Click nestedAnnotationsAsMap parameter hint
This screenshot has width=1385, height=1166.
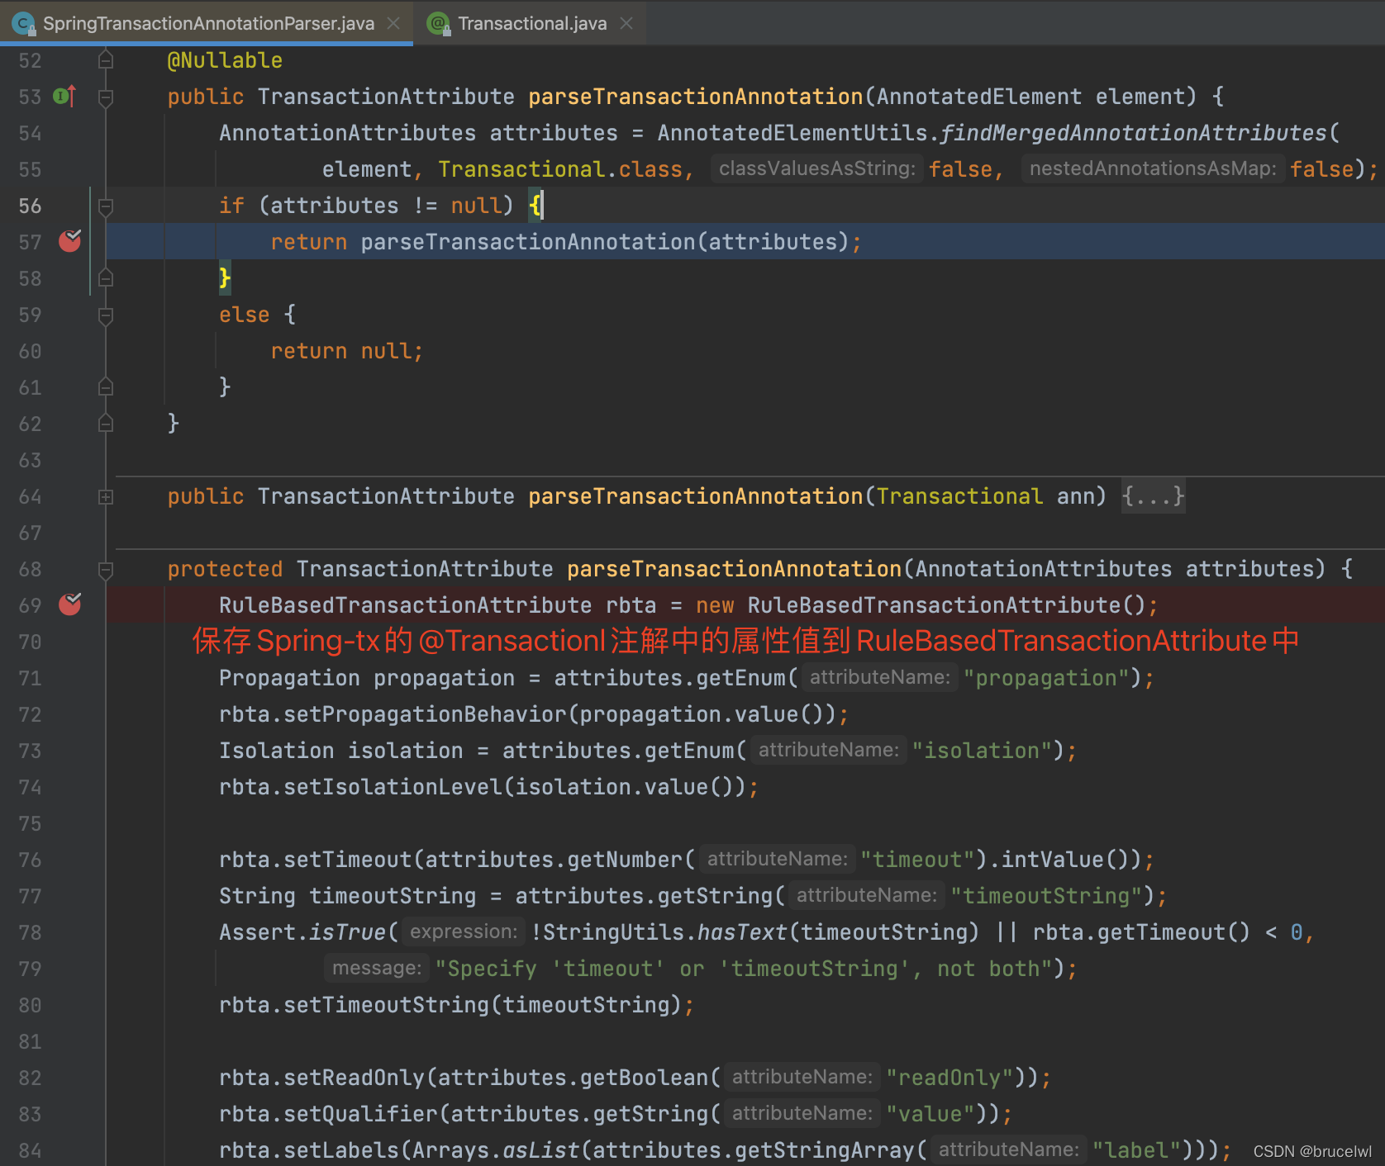click(x=1152, y=168)
